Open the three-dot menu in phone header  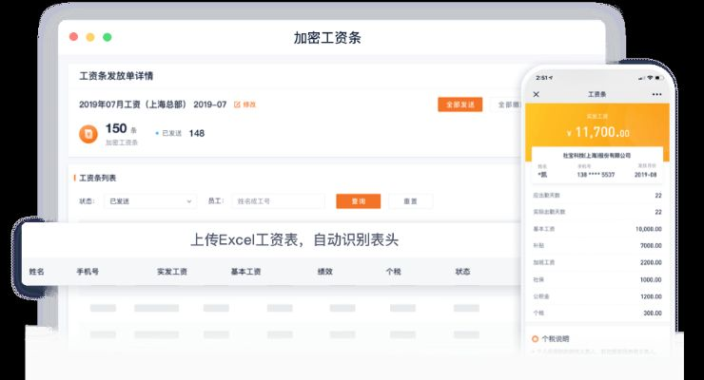[x=656, y=94]
